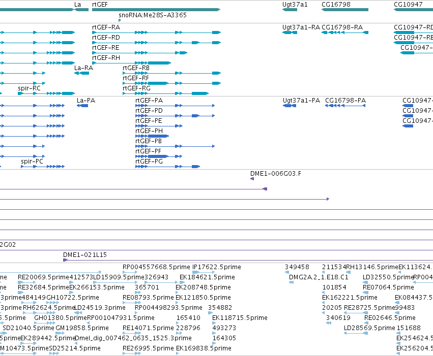Select transcript rtGEF-RG label

[136, 88]
